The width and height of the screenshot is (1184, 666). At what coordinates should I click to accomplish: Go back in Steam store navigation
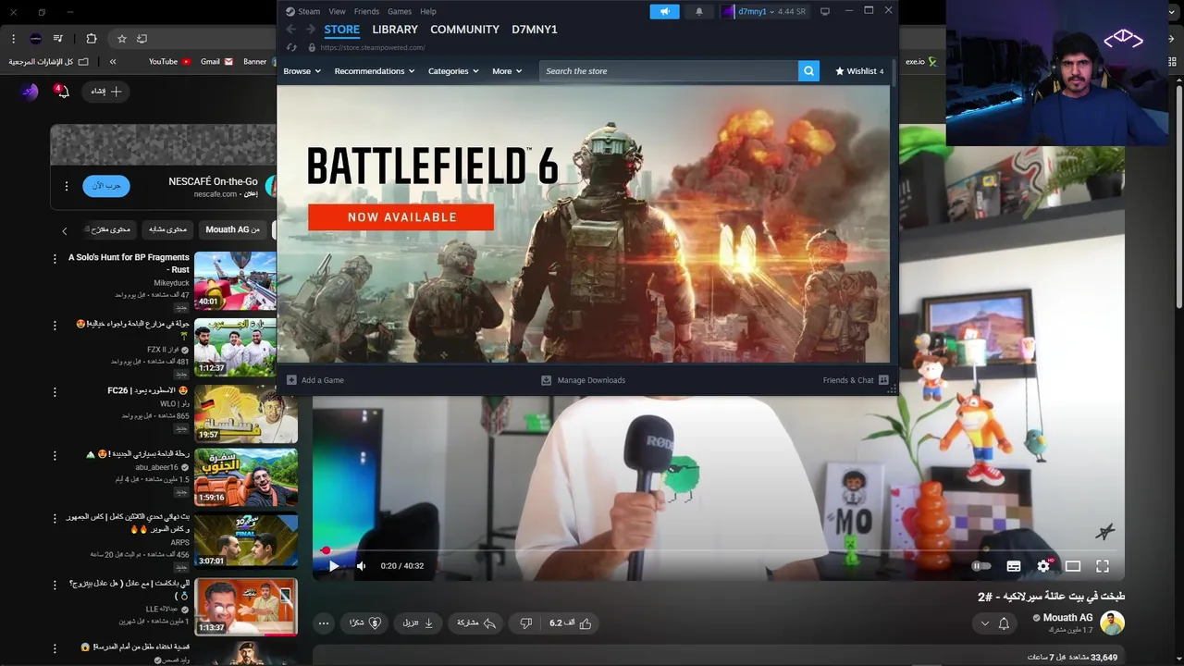[x=290, y=30]
